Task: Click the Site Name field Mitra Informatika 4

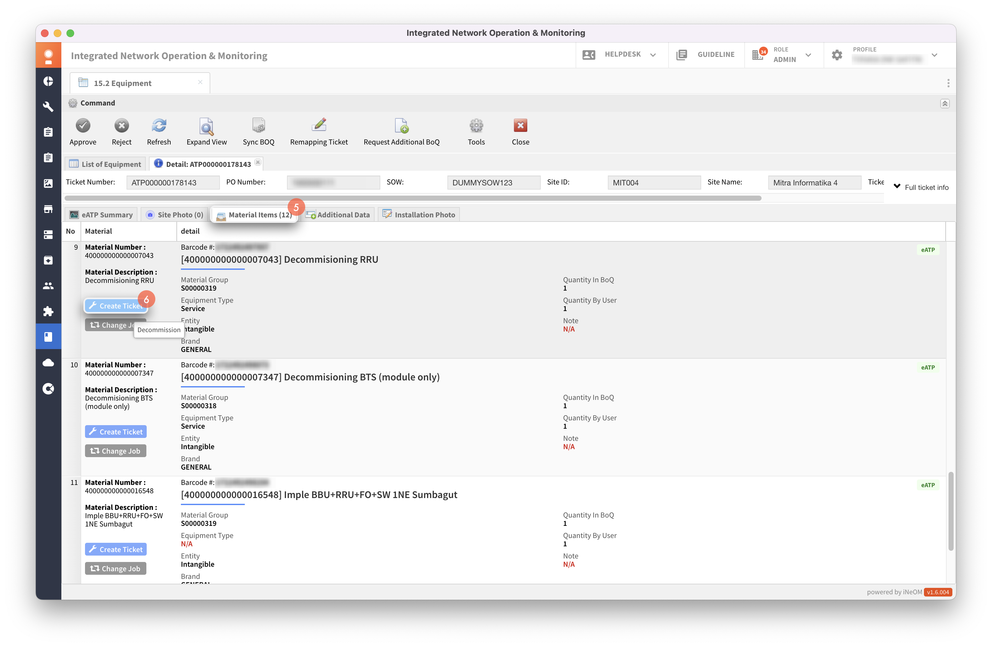Action: point(814,183)
